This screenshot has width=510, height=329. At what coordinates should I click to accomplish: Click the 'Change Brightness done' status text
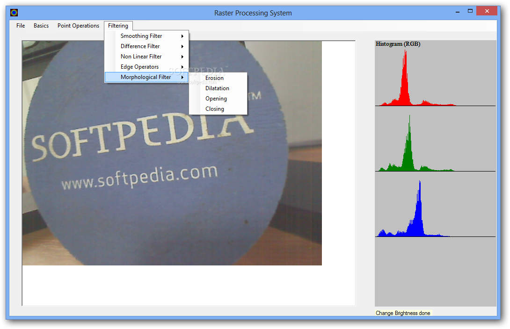coord(403,313)
